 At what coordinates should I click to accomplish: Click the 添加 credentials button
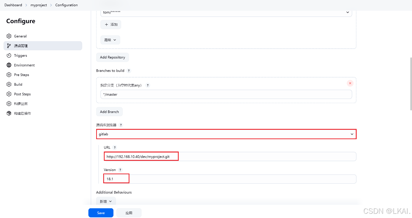tap(111, 25)
